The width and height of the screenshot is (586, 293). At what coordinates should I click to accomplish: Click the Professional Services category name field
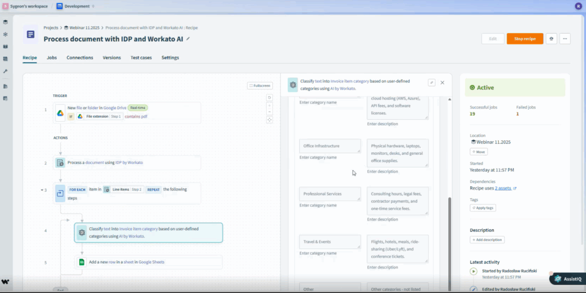330,194
